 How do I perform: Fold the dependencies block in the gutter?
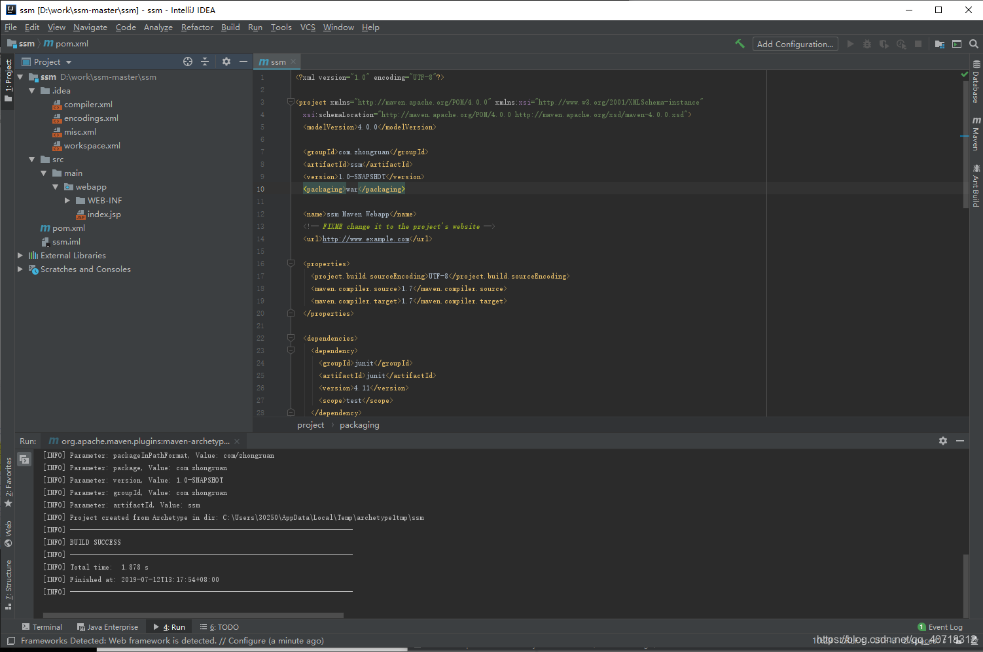pos(291,338)
